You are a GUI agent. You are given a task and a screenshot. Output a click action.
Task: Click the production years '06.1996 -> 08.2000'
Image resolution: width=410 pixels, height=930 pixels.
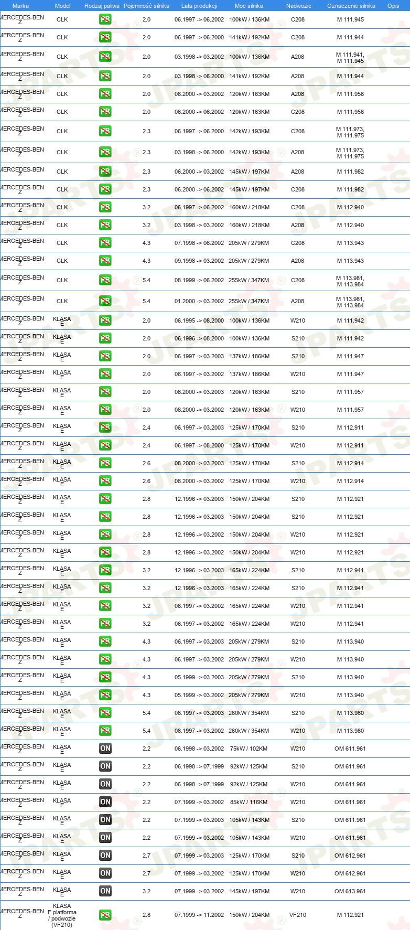(199, 338)
